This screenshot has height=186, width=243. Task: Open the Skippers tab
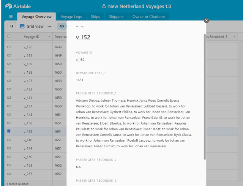(116, 17)
